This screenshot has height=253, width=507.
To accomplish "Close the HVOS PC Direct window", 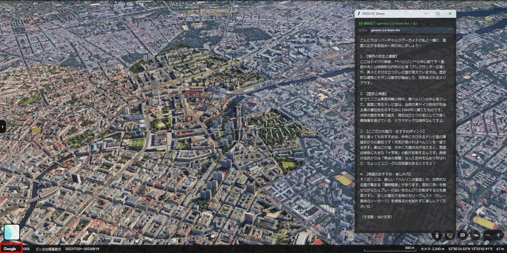I will (450, 14).
